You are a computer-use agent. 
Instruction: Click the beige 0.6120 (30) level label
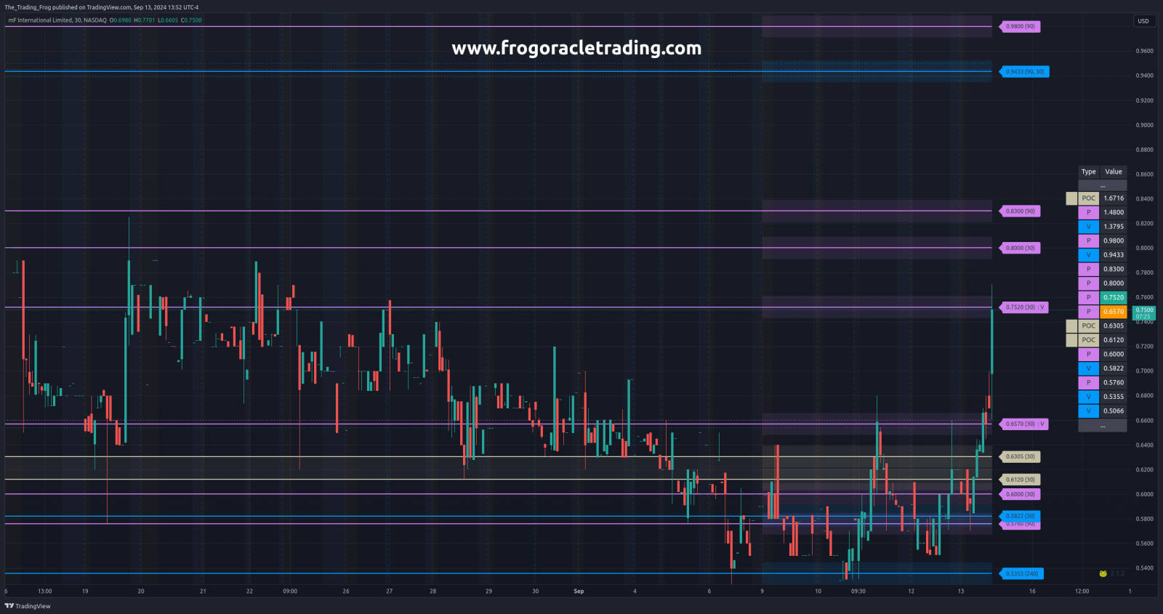point(1021,480)
